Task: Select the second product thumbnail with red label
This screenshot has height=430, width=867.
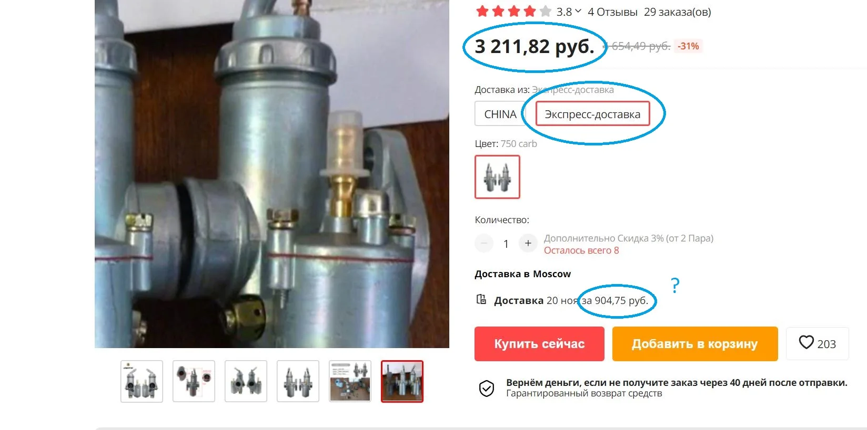Action: [x=194, y=381]
